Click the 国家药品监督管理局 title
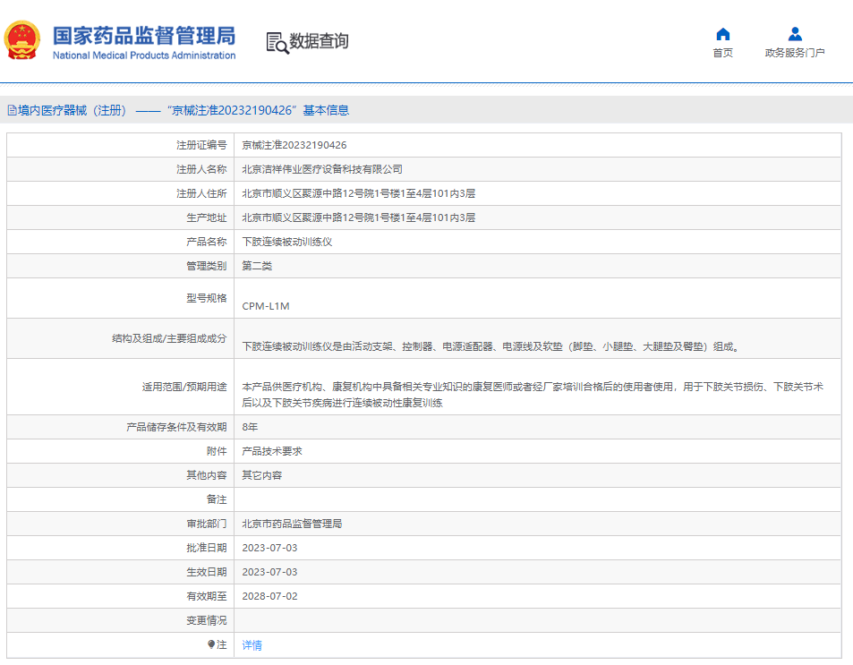The height and width of the screenshot is (665, 853). click(x=144, y=36)
